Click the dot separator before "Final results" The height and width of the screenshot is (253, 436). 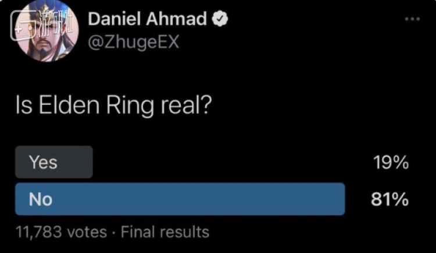pyautogui.click(x=113, y=233)
